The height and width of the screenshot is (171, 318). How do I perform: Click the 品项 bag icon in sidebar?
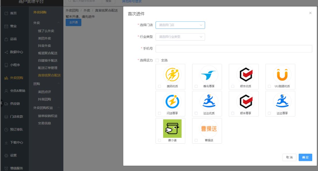[6, 39]
